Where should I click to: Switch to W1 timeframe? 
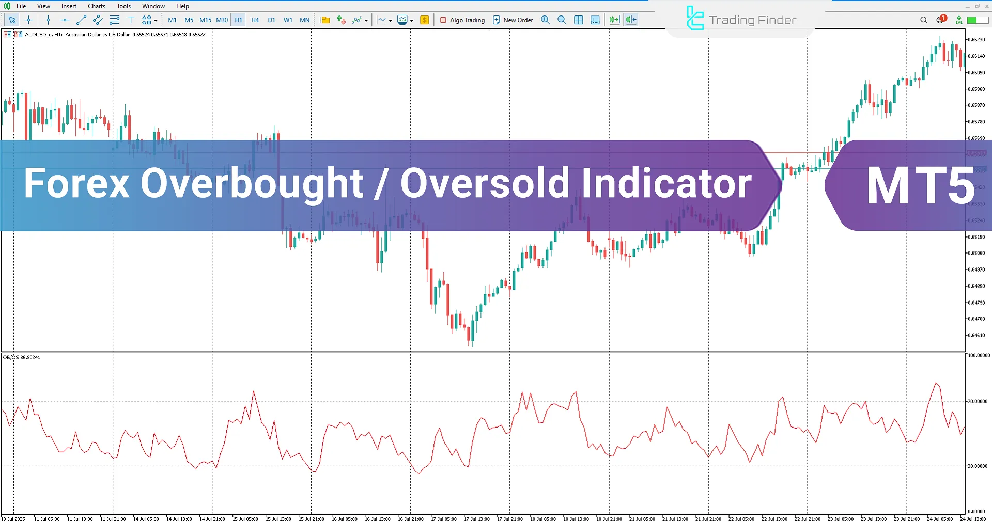coord(288,20)
